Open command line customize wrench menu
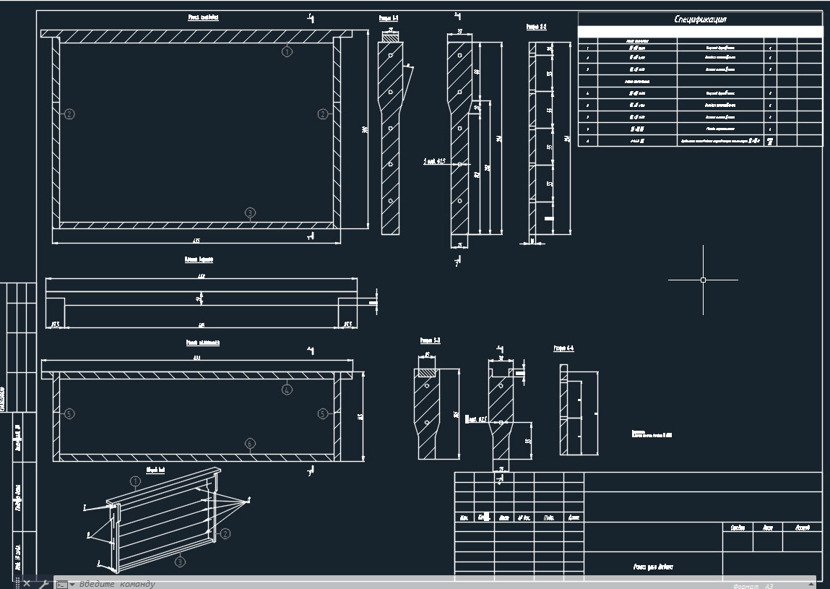Image resolution: width=830 pixels, height=589 pixels. (44, 584)
